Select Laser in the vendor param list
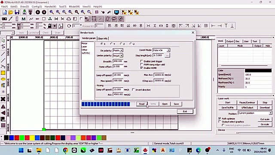This screenshot has height=155, width=275. tap(84, 46)
